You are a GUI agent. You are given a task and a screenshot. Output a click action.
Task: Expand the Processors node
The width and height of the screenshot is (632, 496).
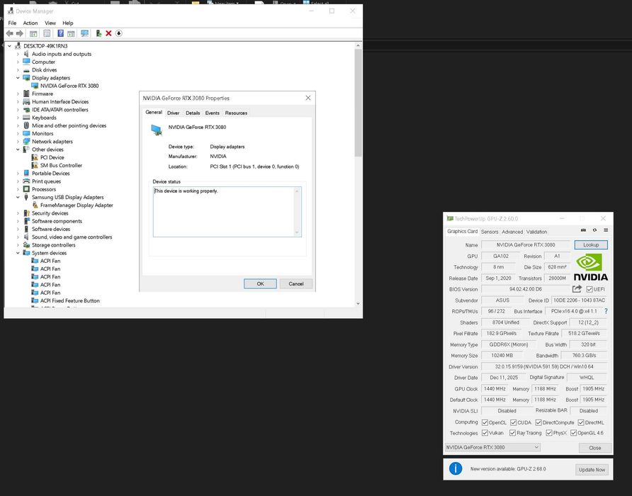click(x=18, y=189)
